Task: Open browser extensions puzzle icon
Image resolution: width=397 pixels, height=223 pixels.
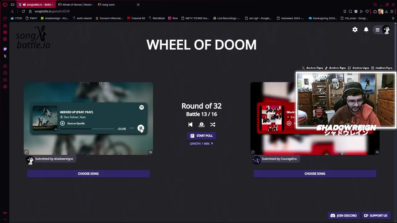Action: 375,11
